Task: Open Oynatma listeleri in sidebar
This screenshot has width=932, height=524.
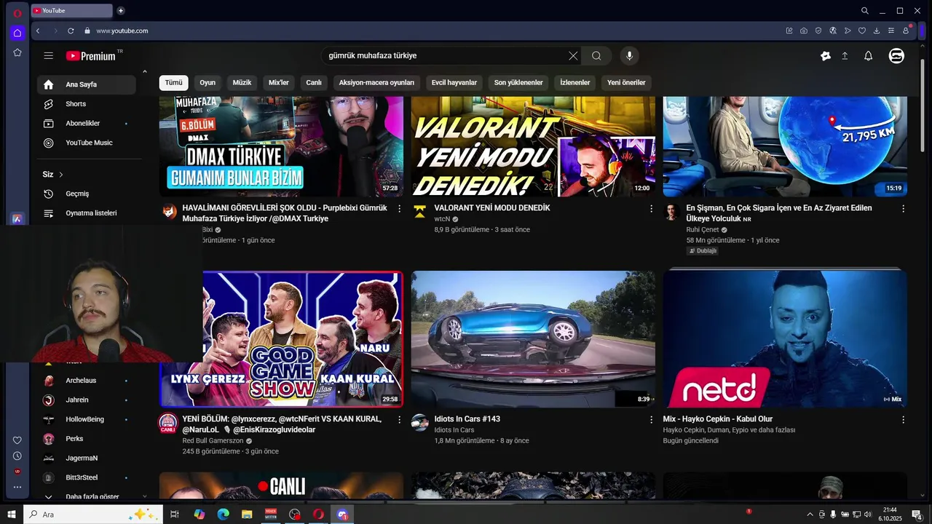Action: click(x=87, y=213)
